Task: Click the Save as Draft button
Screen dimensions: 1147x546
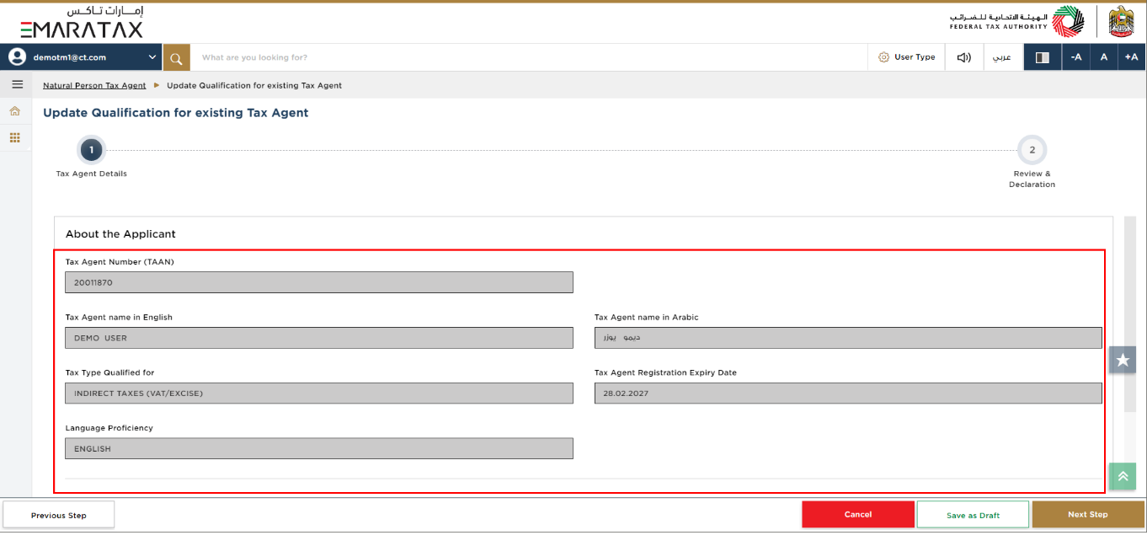Action: click(x=973, y=515)
